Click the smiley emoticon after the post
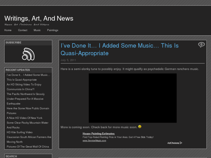Image resolution: width=211 pixels, height=158 pixels. click(140, 127)
